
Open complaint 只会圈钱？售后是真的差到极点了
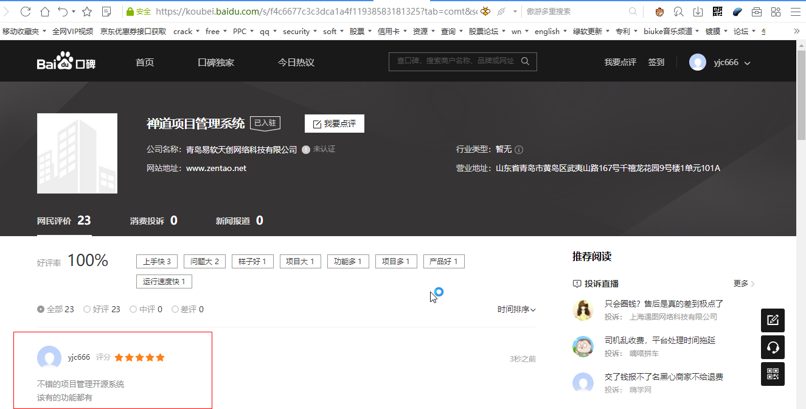point(664,303)
